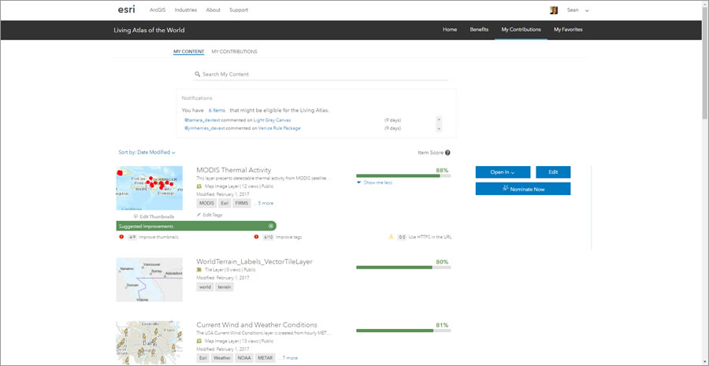The height and width of the screenshot is (366, 709).
Task: Go to the Benefits tab
Action: [x=479, y=29]
